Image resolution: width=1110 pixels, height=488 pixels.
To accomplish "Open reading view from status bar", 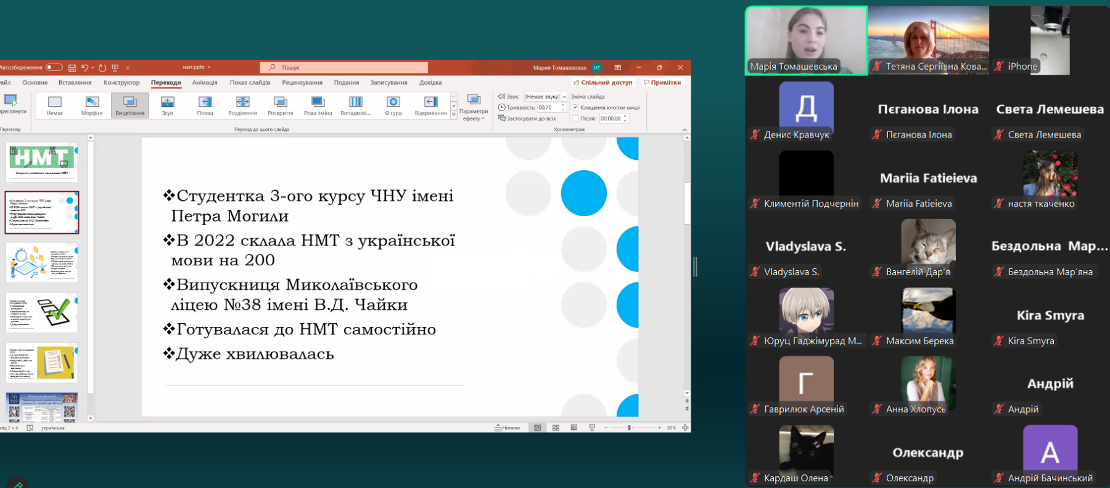I will 573,428.
